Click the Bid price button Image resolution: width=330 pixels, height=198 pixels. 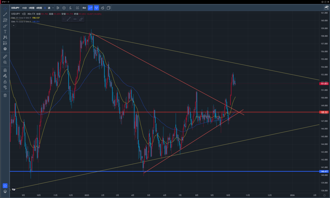tap(84, 8)
